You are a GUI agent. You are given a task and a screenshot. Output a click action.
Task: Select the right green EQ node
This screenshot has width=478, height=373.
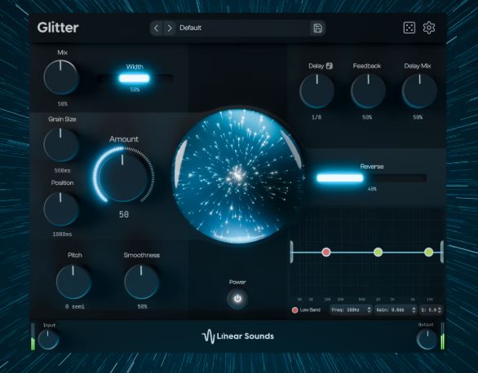[x=428, y=252]
